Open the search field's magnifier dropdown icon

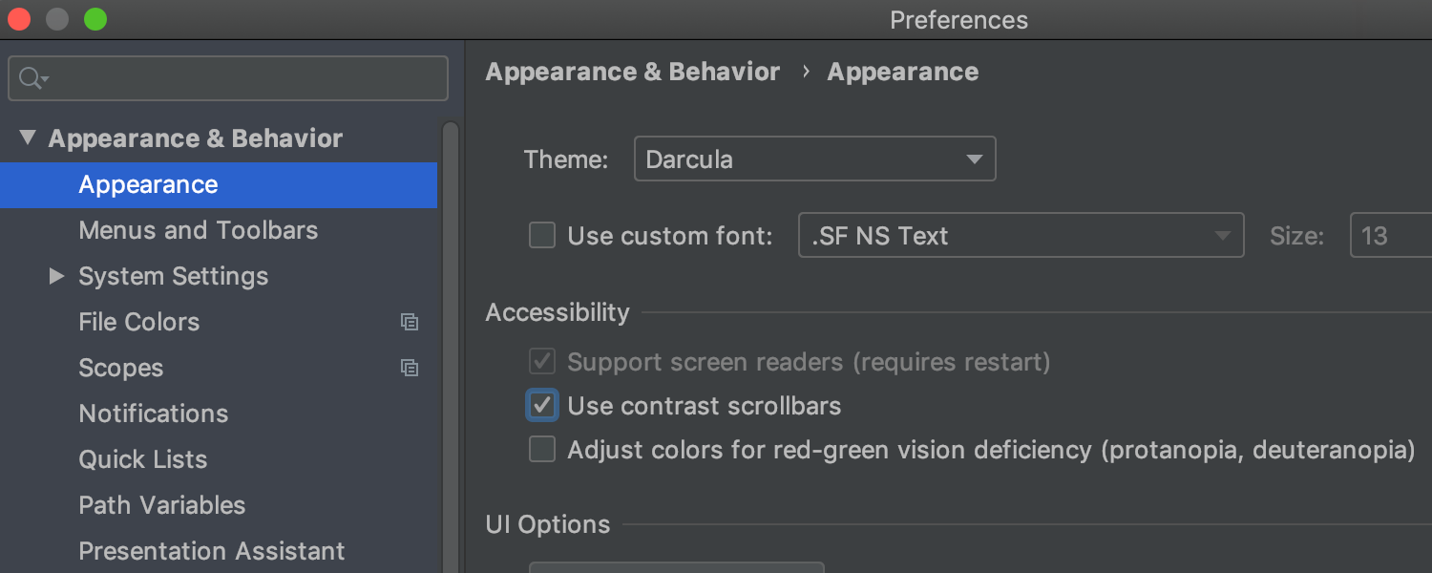[x=30, y=78]
